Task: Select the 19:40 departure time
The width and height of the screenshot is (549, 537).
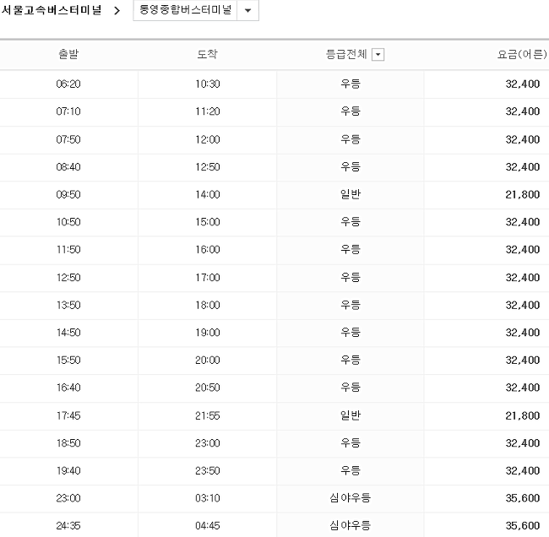Action: (68, 470)
